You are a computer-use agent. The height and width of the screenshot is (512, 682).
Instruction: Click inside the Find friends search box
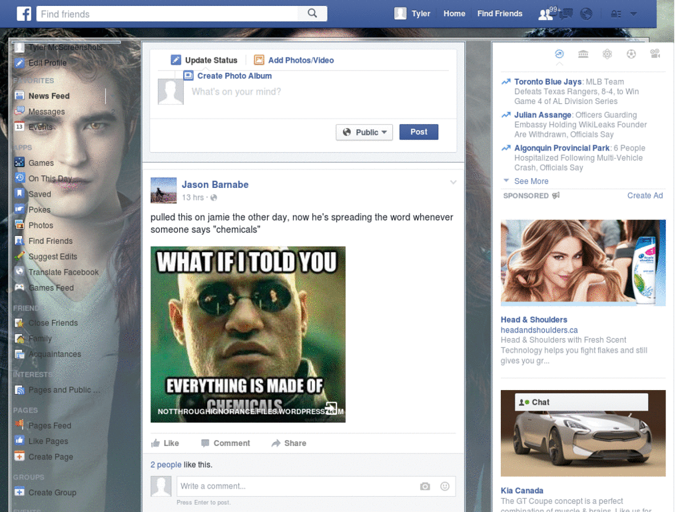point(167,14)
